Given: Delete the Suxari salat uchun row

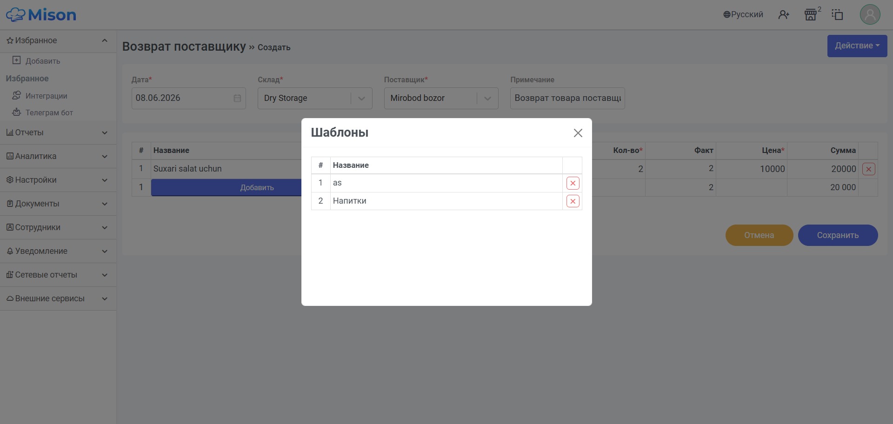Looking at the screenshot, I should (868, 169).
